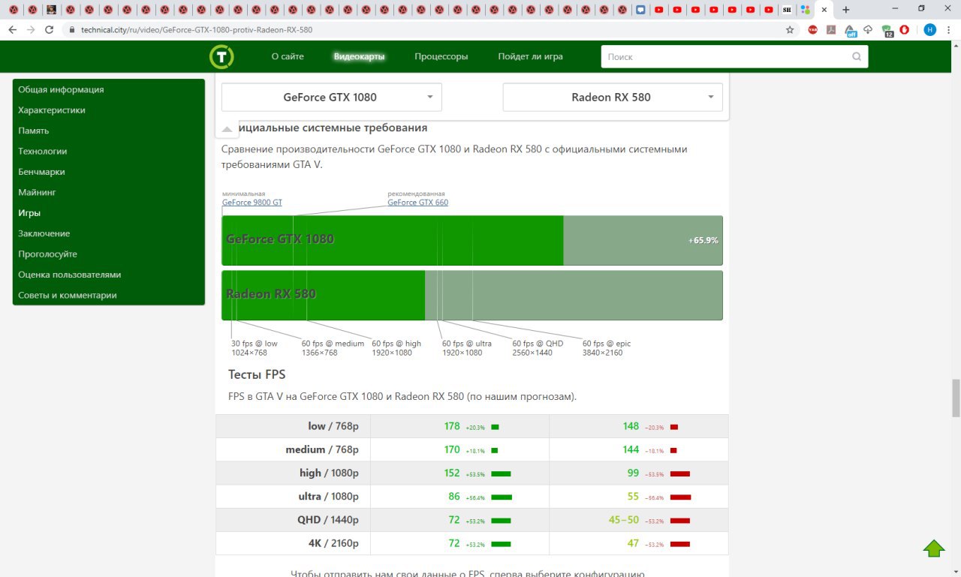Viewport: 961px width, 577px height.
Task: Close the current active tab
Action: point(824,10)
